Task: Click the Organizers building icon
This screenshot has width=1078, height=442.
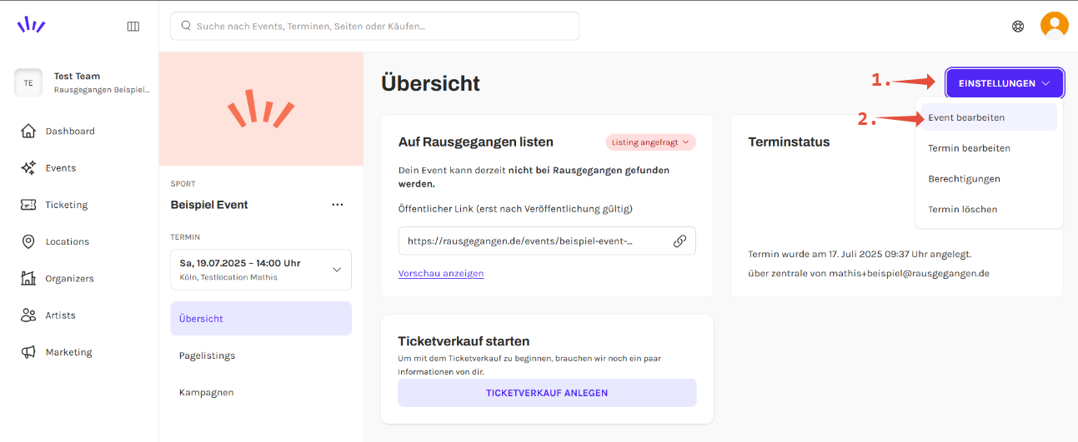Action: (28, 278)
